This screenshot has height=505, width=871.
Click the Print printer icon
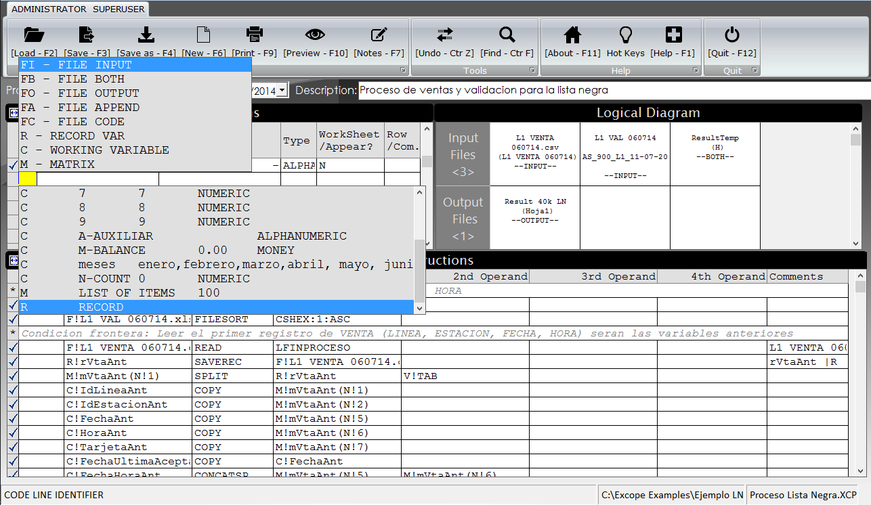255,35
